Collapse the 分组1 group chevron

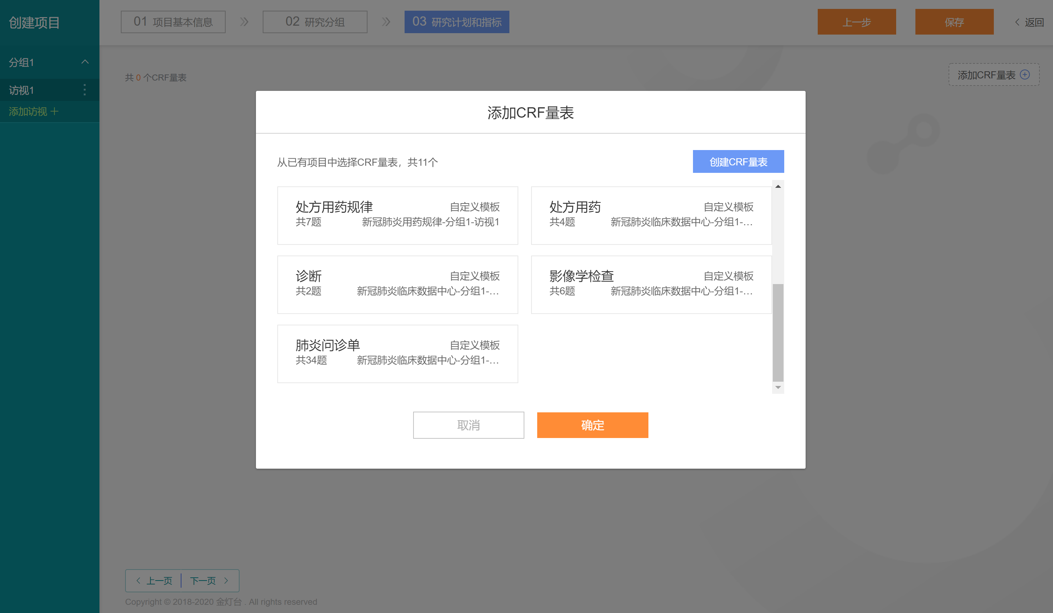pos(85,62)
